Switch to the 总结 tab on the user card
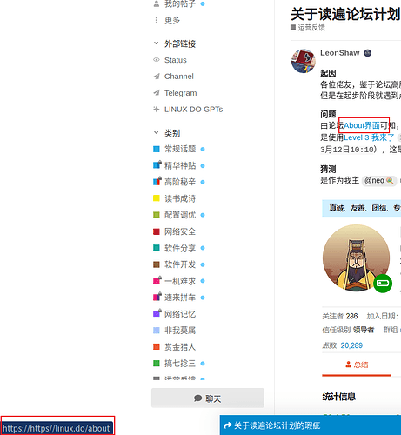This screenshot has width=401, height=435. pos(357,365)
